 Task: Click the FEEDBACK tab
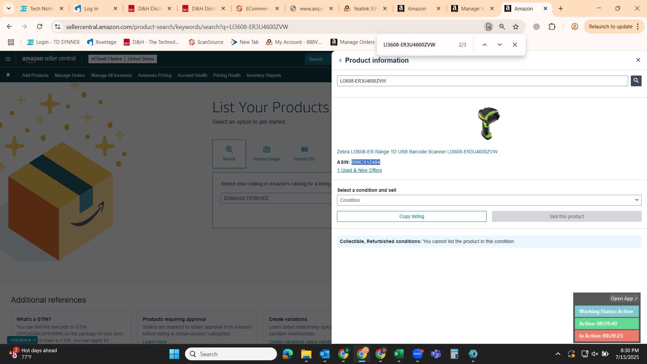click(x=22, y=340)
